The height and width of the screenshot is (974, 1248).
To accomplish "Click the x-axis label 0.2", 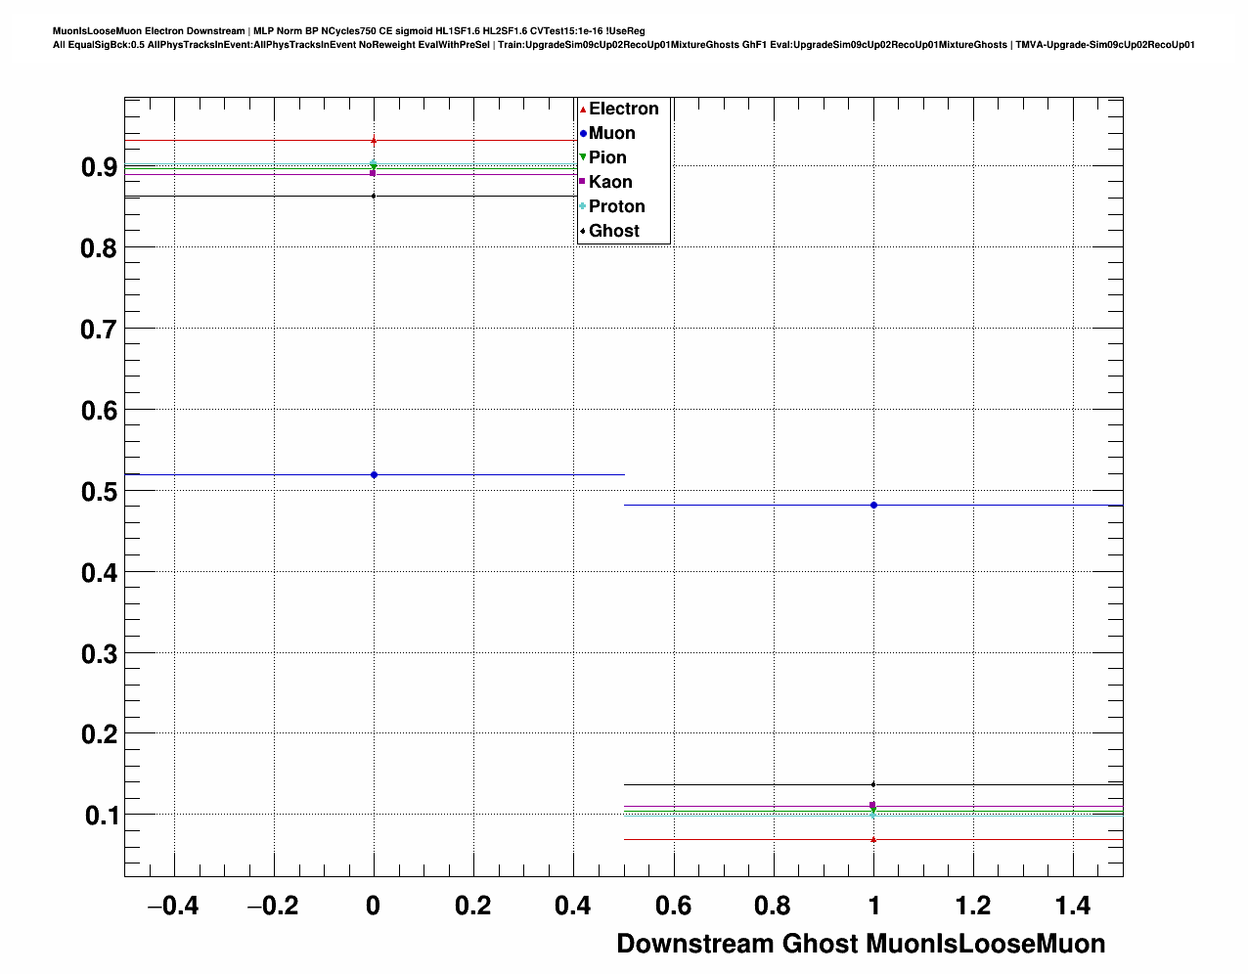I will pyautogui.click(x=473, y=907).
